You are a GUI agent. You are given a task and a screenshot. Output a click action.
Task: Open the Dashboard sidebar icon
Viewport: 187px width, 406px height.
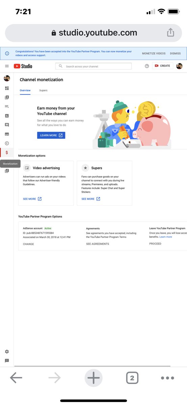7,88
